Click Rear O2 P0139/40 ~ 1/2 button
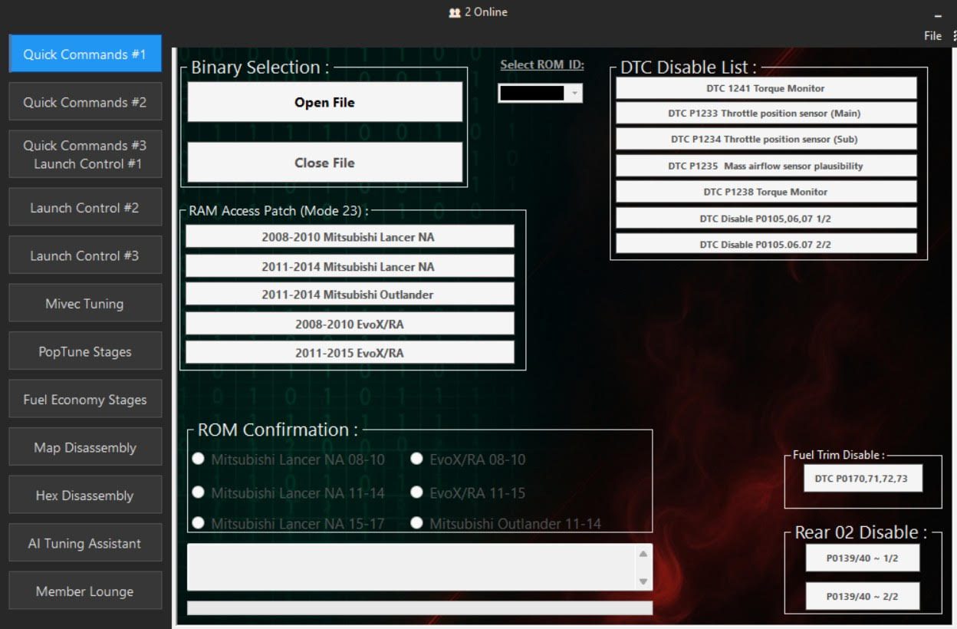The width and height of the screenshot is (957, 629). [x=862, y=558]
